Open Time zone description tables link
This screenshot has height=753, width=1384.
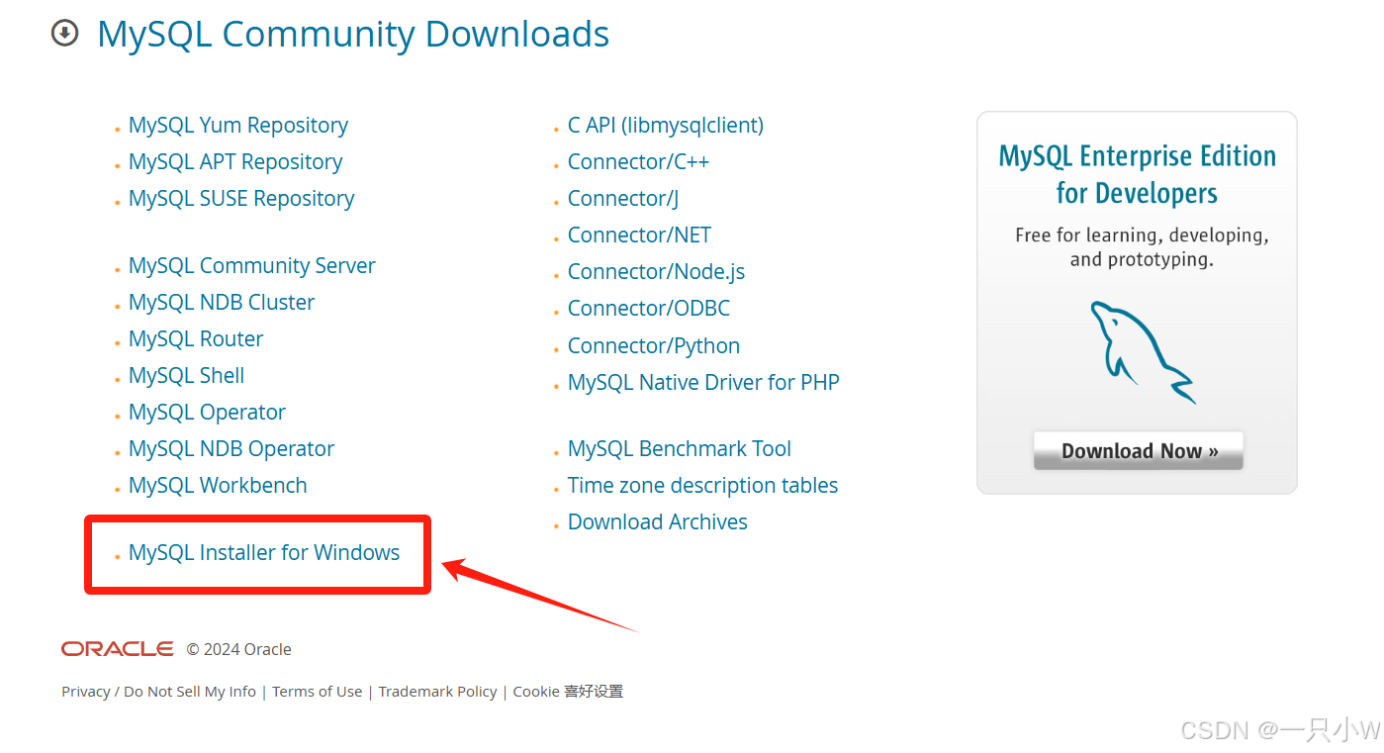702,486
